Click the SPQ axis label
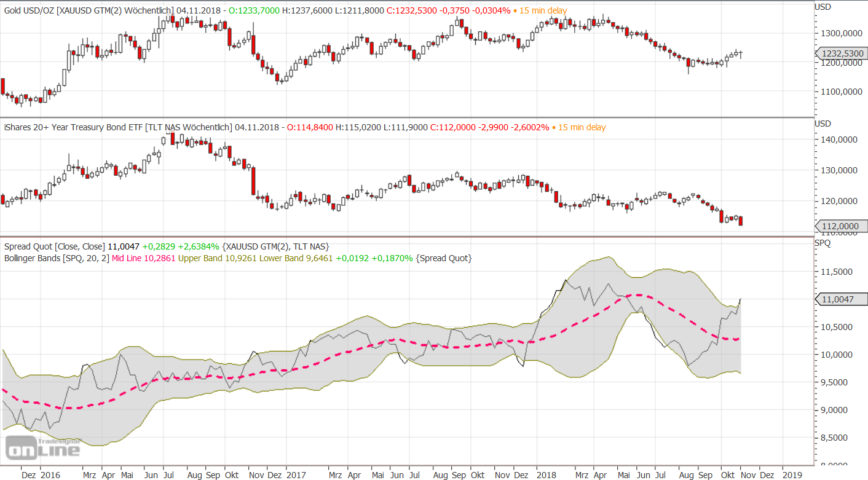The image size is (868, 480). coord(823,243)
